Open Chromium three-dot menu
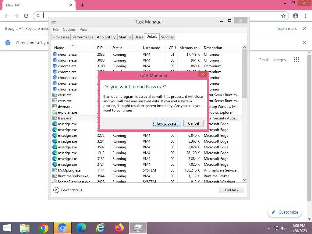Screen dimensions: 312x234 (x=305, y=16)
